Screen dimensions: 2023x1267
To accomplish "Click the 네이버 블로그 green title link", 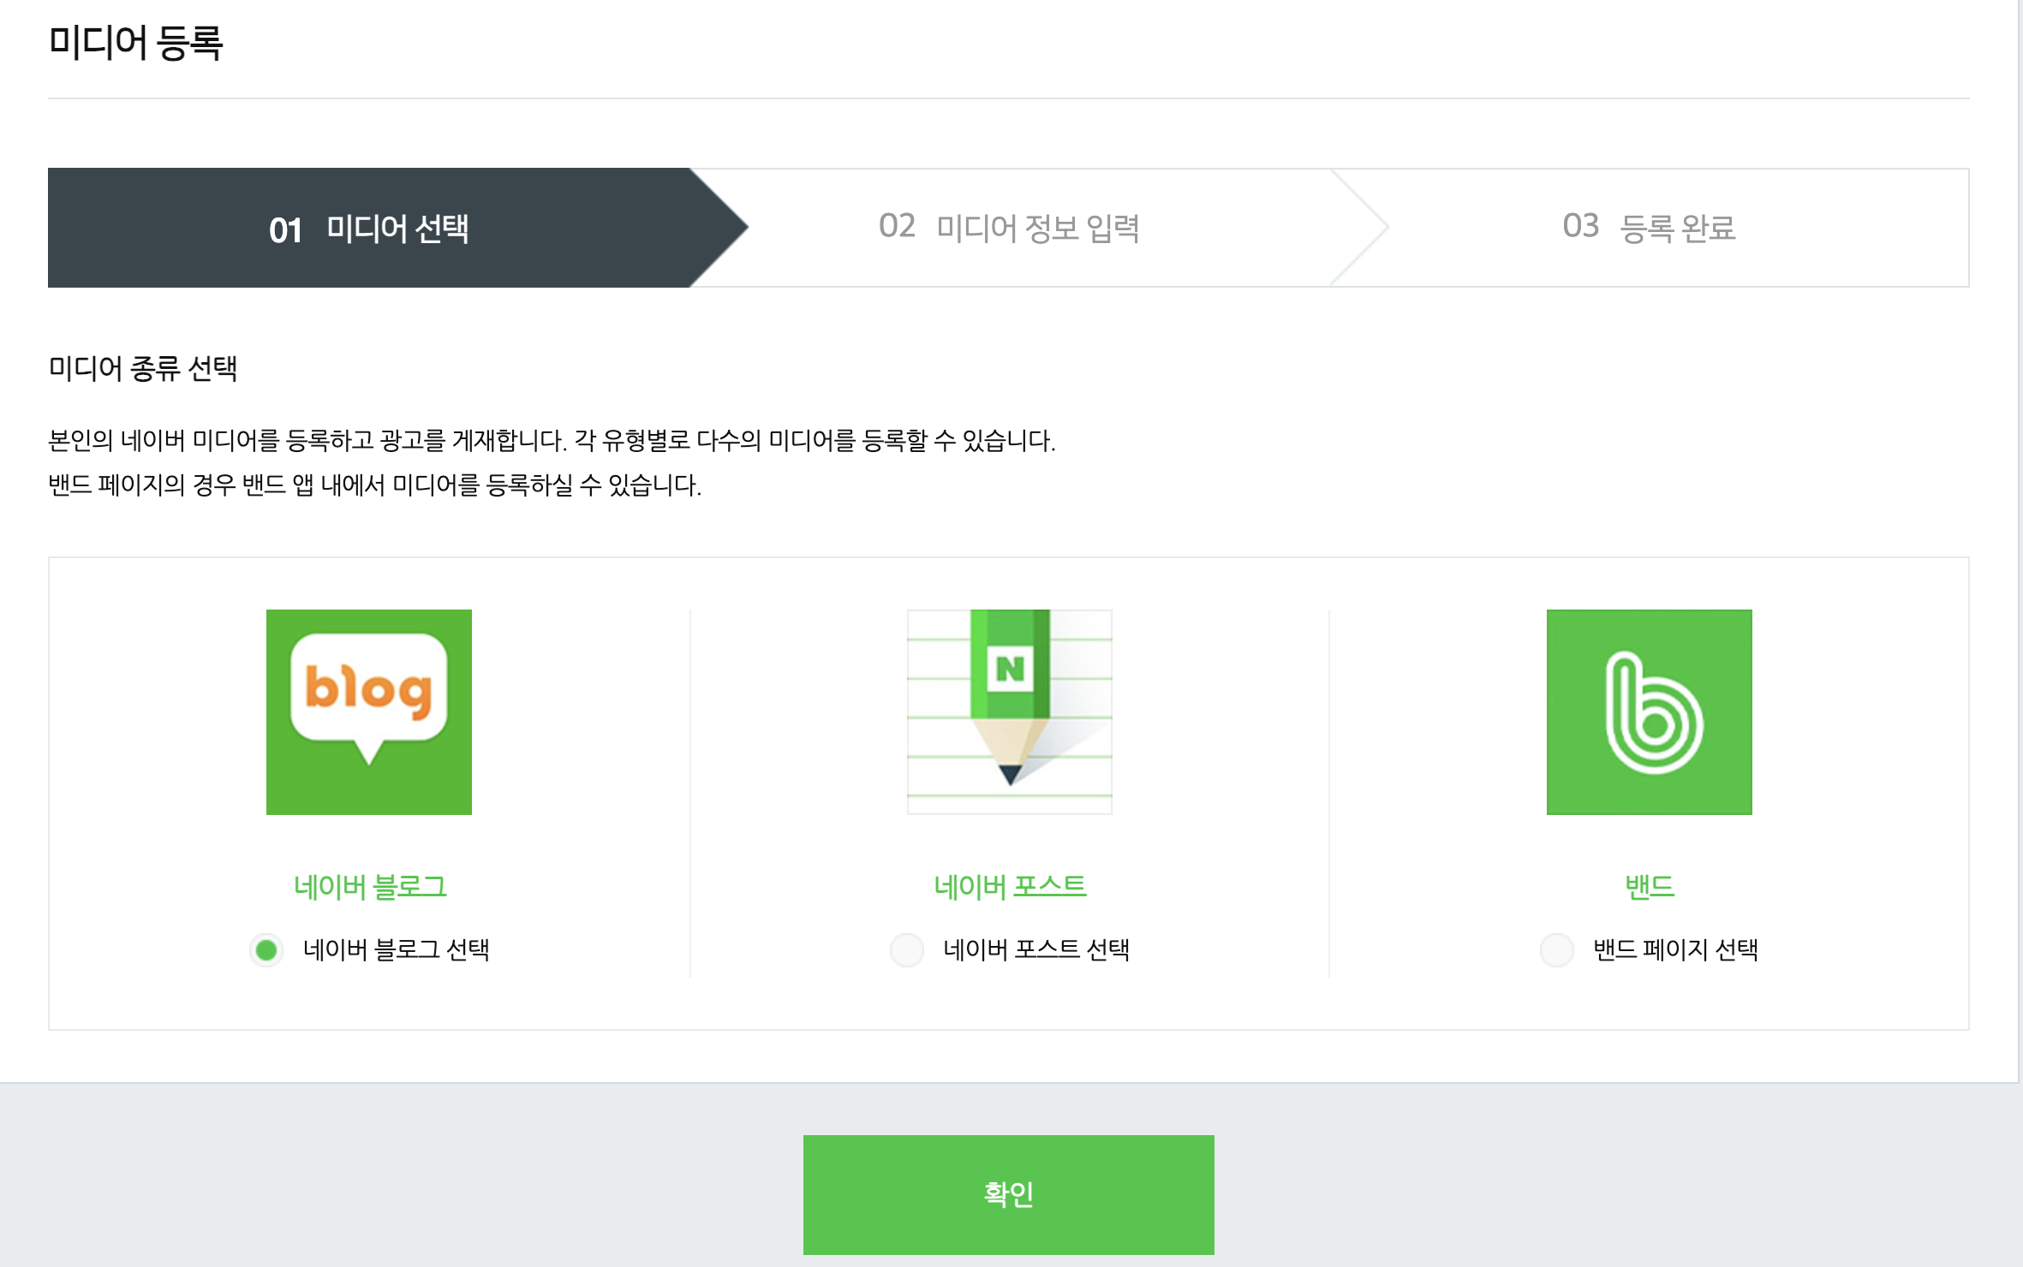I will click(x=370, y=886).
